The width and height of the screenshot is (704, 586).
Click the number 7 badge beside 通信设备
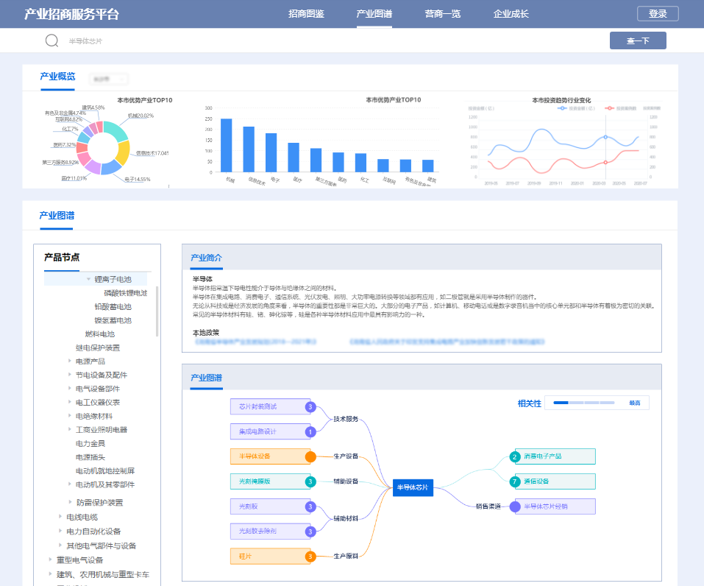[515, 481]
